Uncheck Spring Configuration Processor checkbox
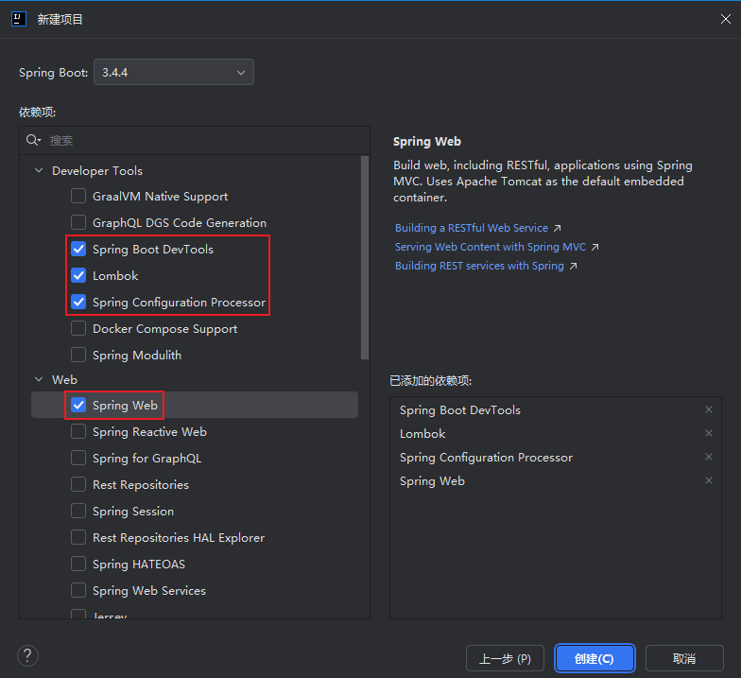Image resolution: width=741 pixels, height=678 pixels. [x=78, y=302]
